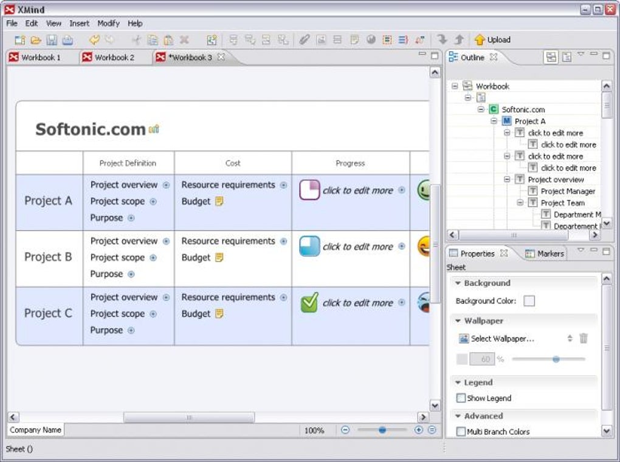Close the Workbook 3 tab

pyautogui.click(x=221, y=57)
